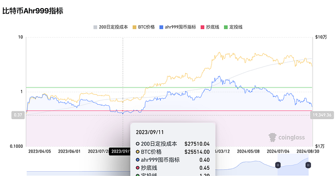Click the 2024/05/08 date axis label
Screen dimensions: 335x176
coord(248,152)
